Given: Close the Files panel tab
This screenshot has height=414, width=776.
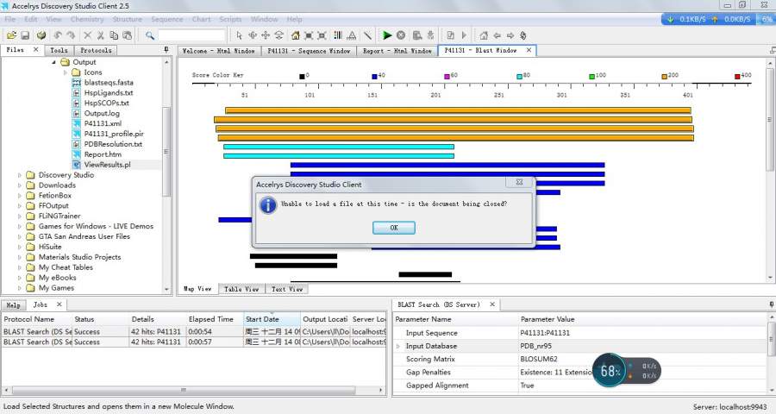Looking at the screenshot, I should click(x=35, y=49).
